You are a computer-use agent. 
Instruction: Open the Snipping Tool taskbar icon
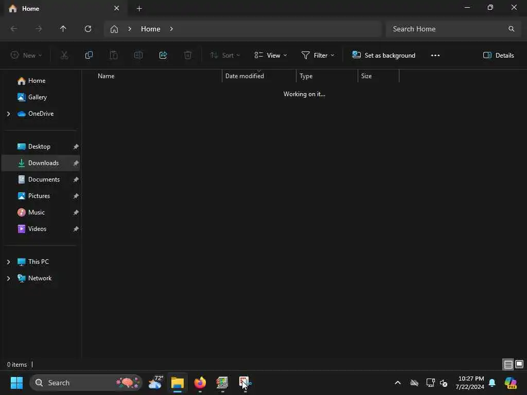click(245, 383)
